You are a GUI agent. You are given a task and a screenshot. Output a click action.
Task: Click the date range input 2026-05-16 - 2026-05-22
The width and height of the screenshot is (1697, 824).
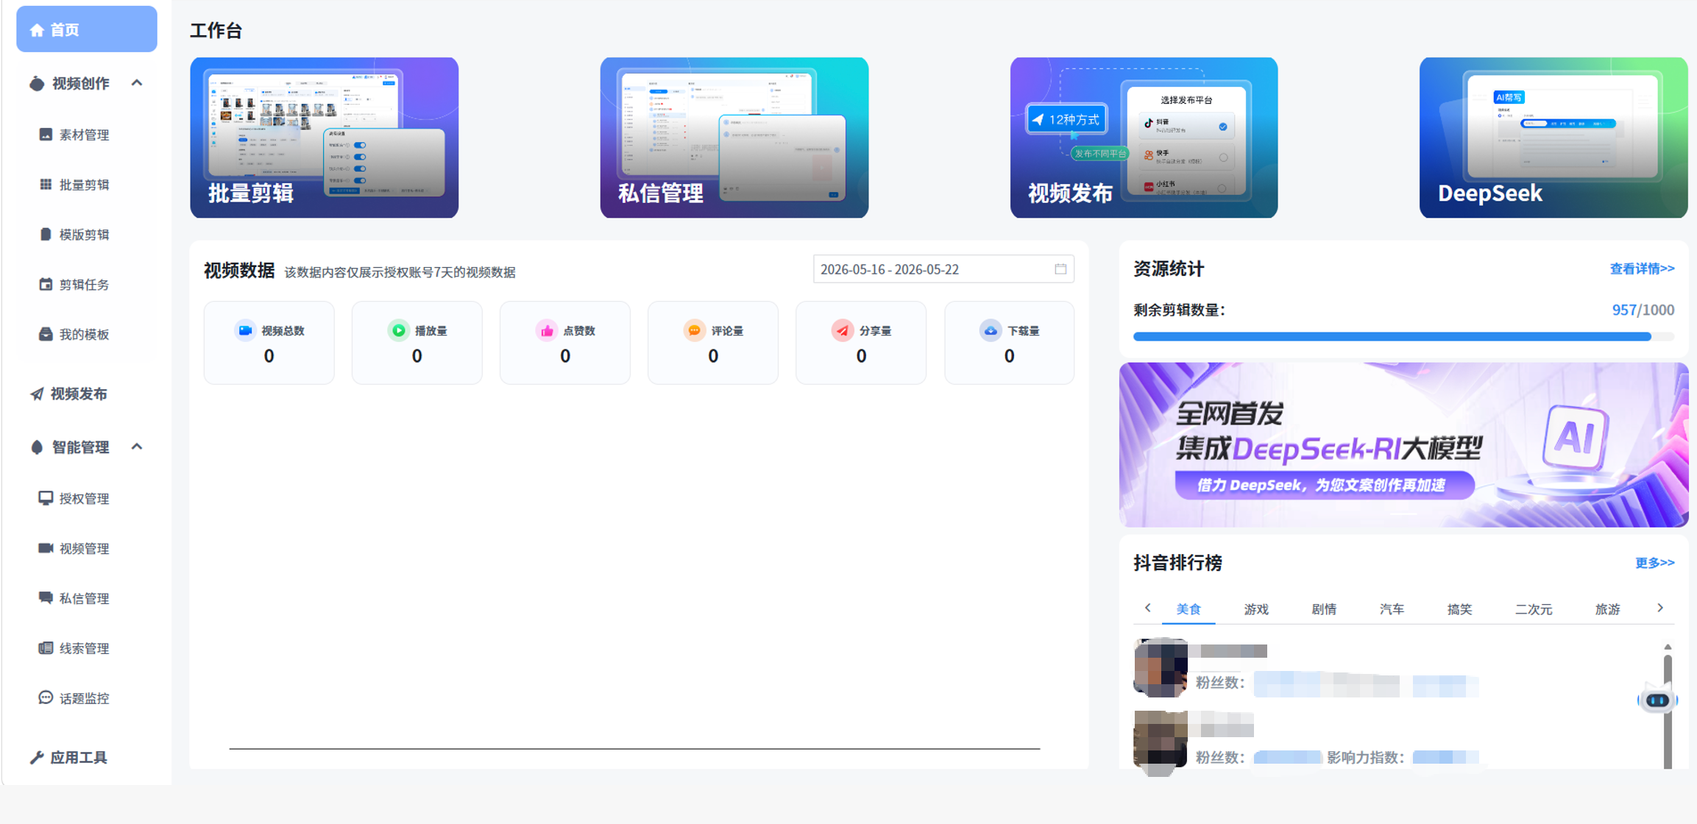pyautogui.click(x=943, y=269)
